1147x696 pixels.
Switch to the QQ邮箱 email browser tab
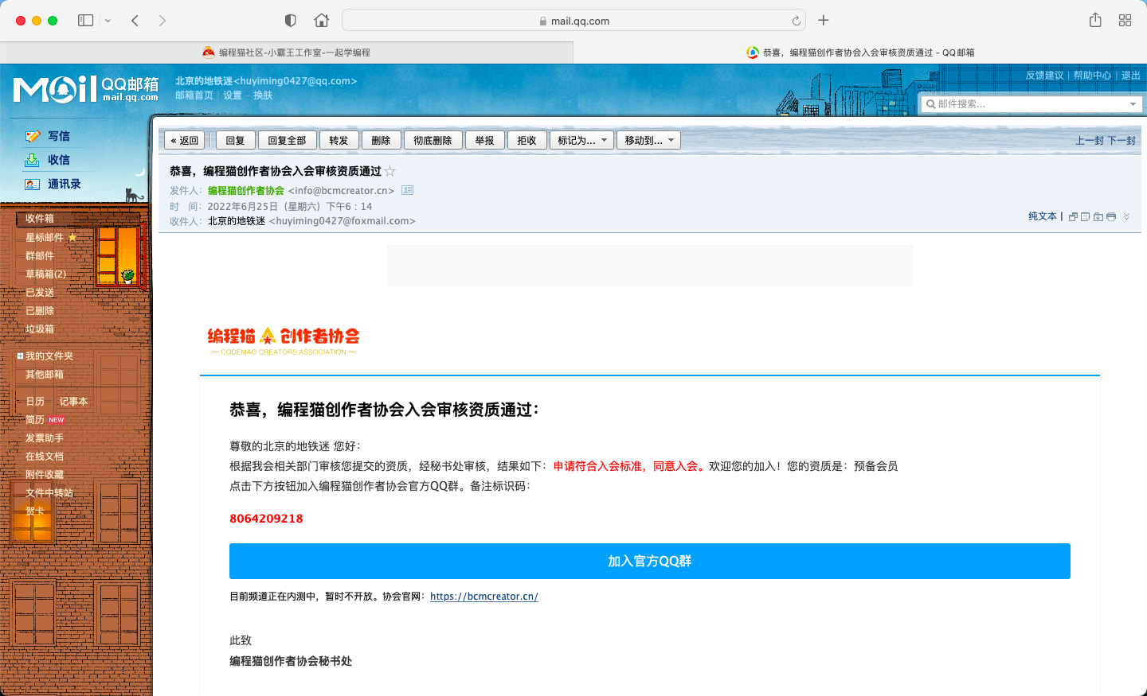click(860, 52)
